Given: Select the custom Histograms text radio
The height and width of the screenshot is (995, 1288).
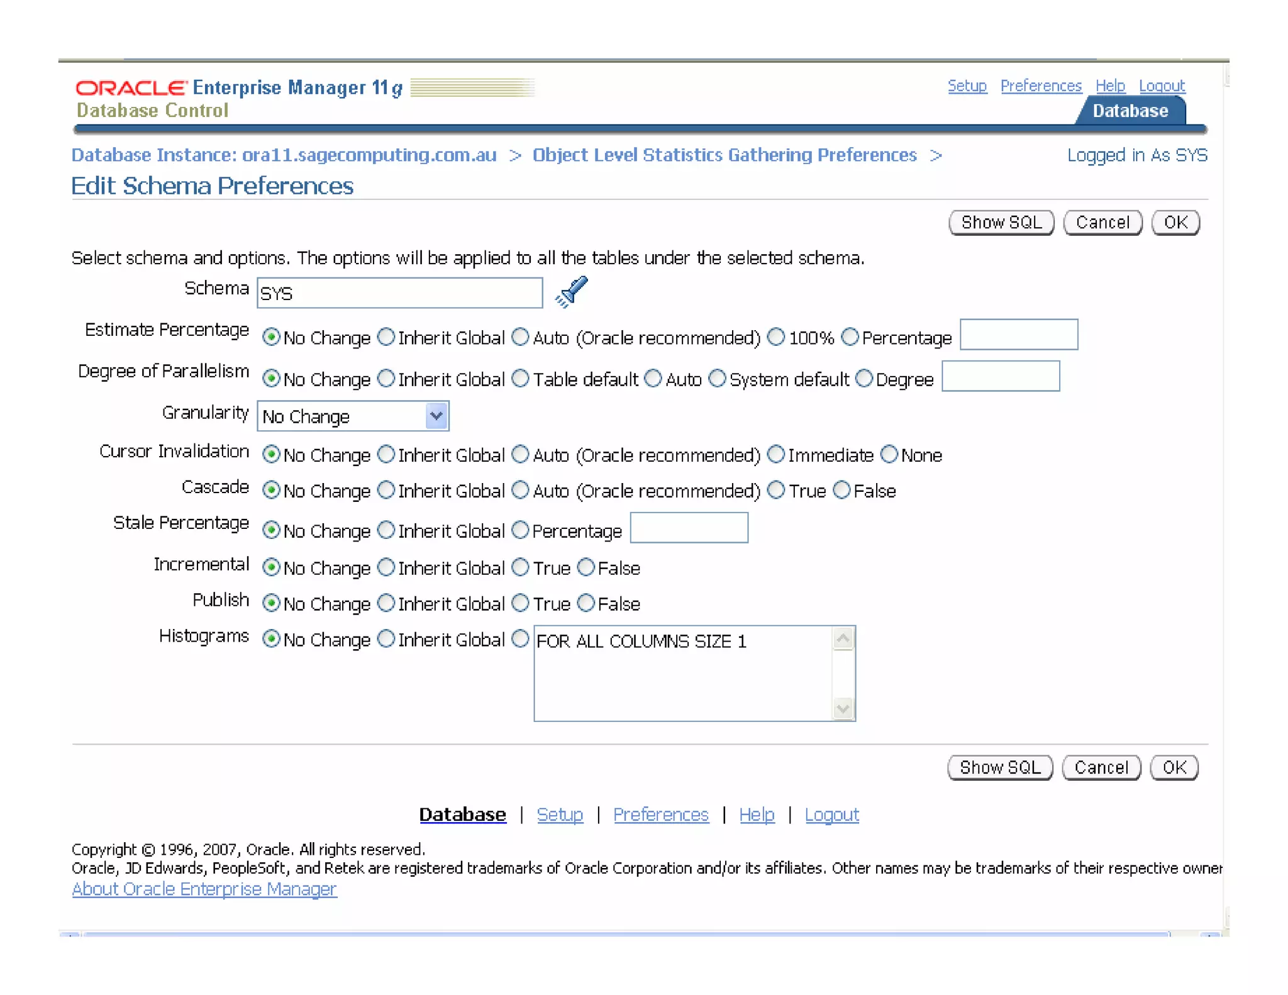Looking at the screenshot, I should click(x=520, y=639).
